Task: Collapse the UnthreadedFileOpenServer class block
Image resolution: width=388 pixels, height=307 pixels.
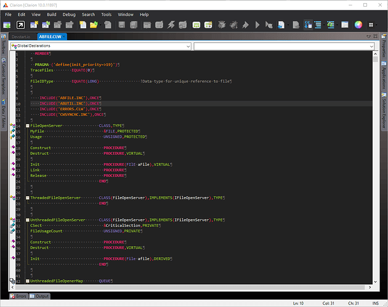Action: [28, 220]
